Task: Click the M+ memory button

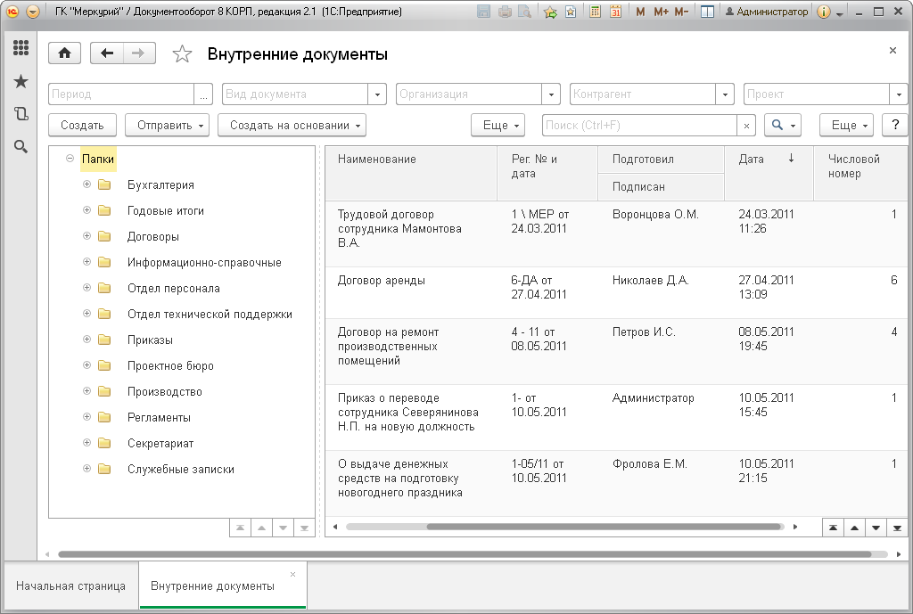Action: coord(661,12)
